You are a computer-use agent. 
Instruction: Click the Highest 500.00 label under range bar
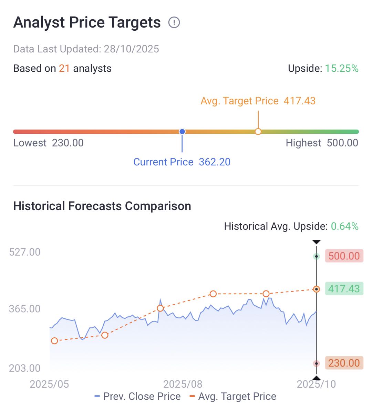pyautogui.click(x=322, y=143)
